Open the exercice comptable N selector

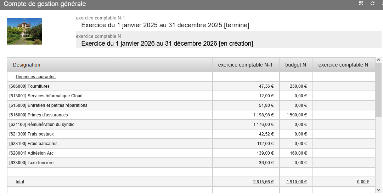[167, 44]
